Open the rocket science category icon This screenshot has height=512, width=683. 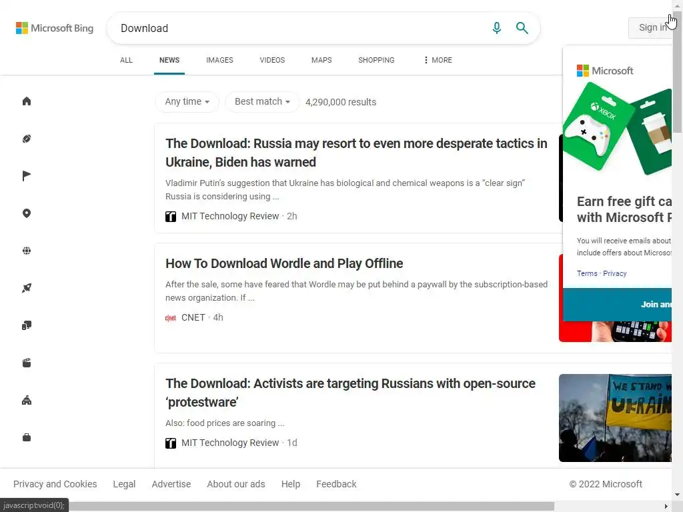pos(27,288)
